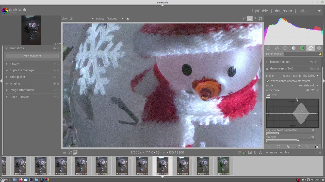Expand the color picker panel
This screenshot has height=182, width=325.
(17, 77)
